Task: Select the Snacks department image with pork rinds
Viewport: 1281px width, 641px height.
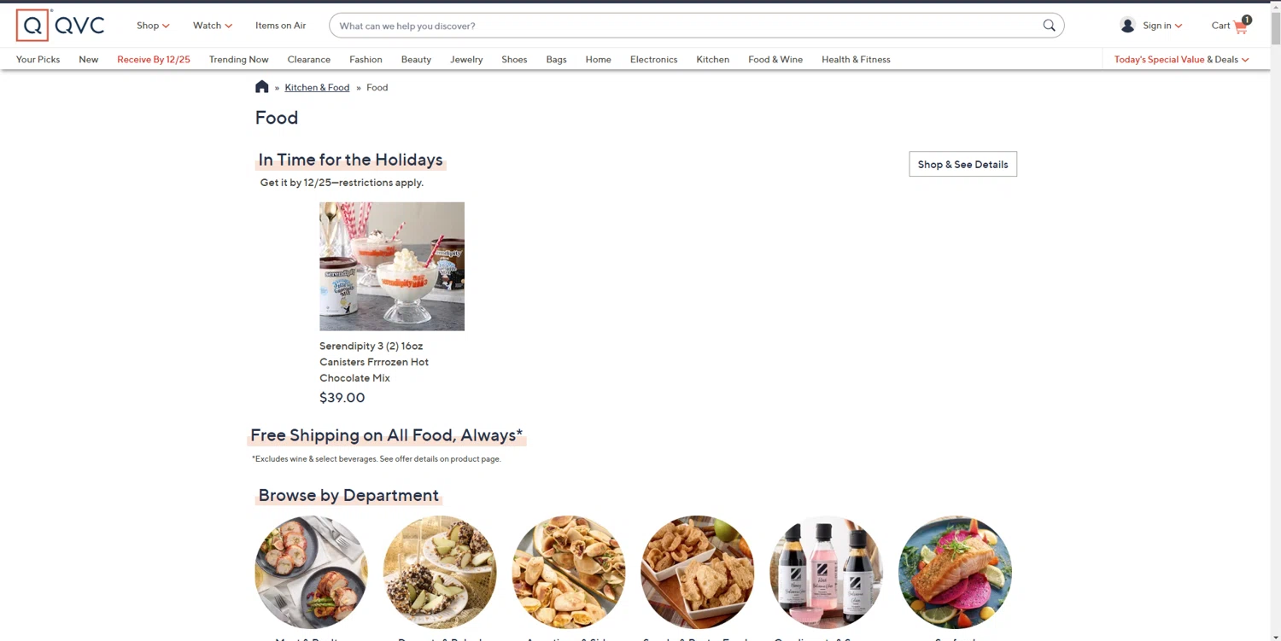Action: tap(698, 572)
